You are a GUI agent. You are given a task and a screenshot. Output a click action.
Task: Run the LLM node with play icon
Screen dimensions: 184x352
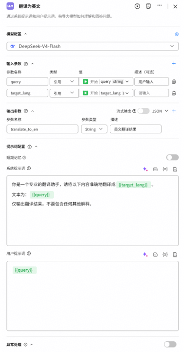pyautogui.click(x=137, y=6)
